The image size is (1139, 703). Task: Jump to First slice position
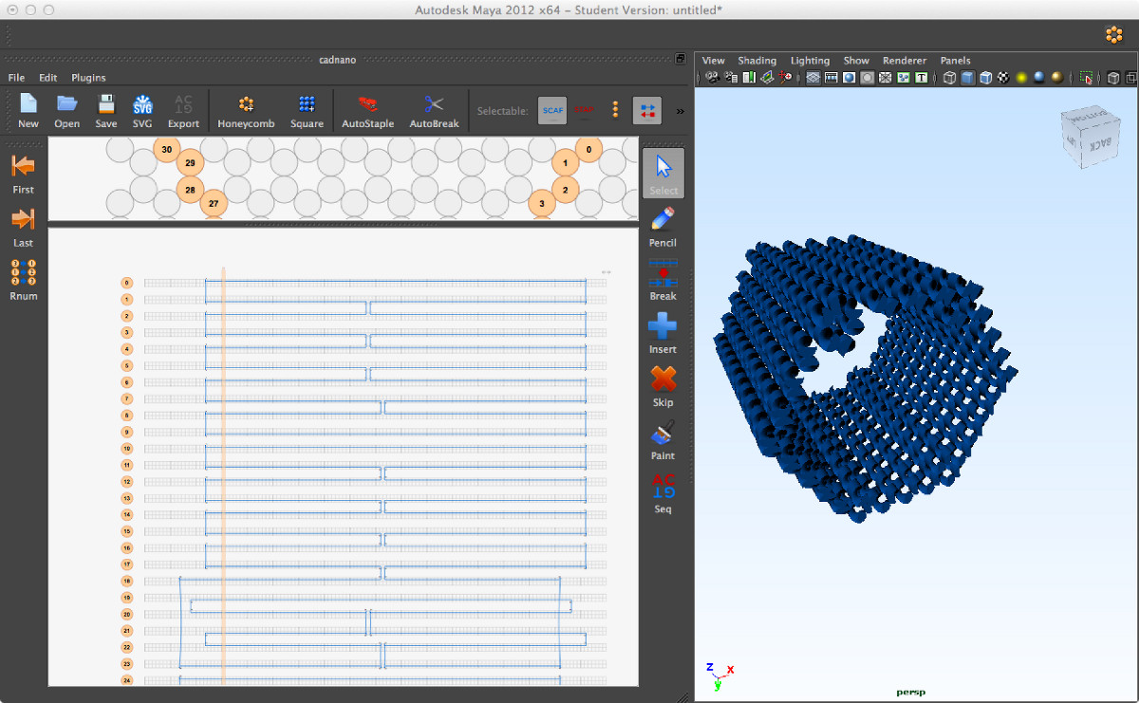pyautogui.click(x=23, y=167)
